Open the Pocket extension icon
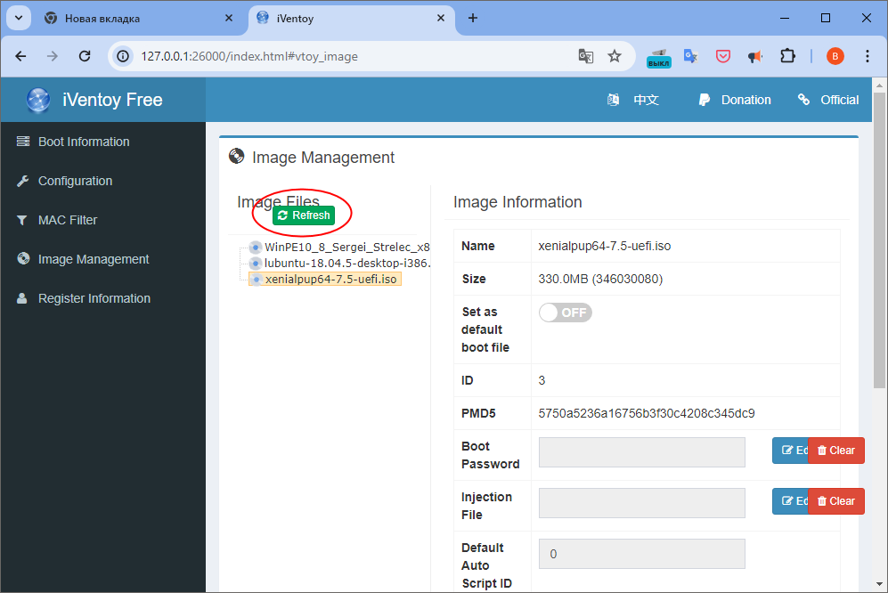The width and height of the screenshot is (888, 593). tap(722, 56)
